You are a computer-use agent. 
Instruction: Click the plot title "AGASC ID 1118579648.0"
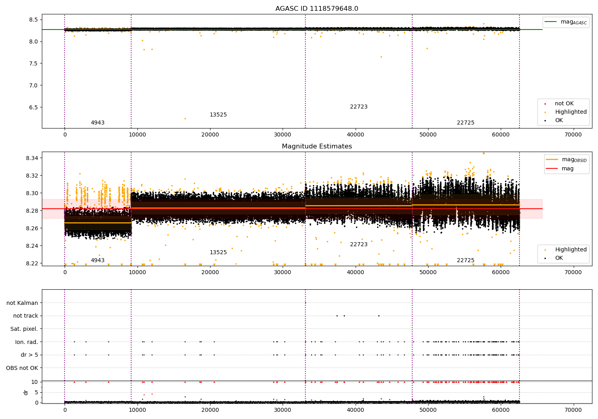[x=317, y=9]
